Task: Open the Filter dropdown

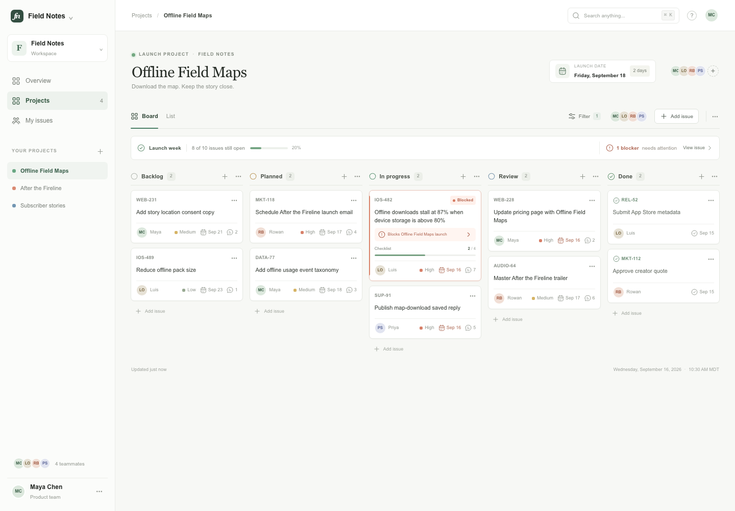Action: [x=584, y=117]
